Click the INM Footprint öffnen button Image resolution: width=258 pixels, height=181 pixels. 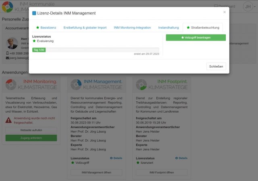point(161,172)
